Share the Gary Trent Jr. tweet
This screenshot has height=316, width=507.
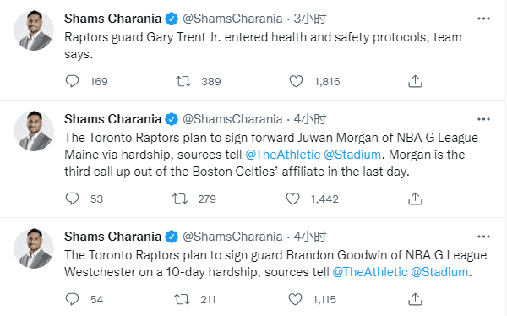[415, 81]
